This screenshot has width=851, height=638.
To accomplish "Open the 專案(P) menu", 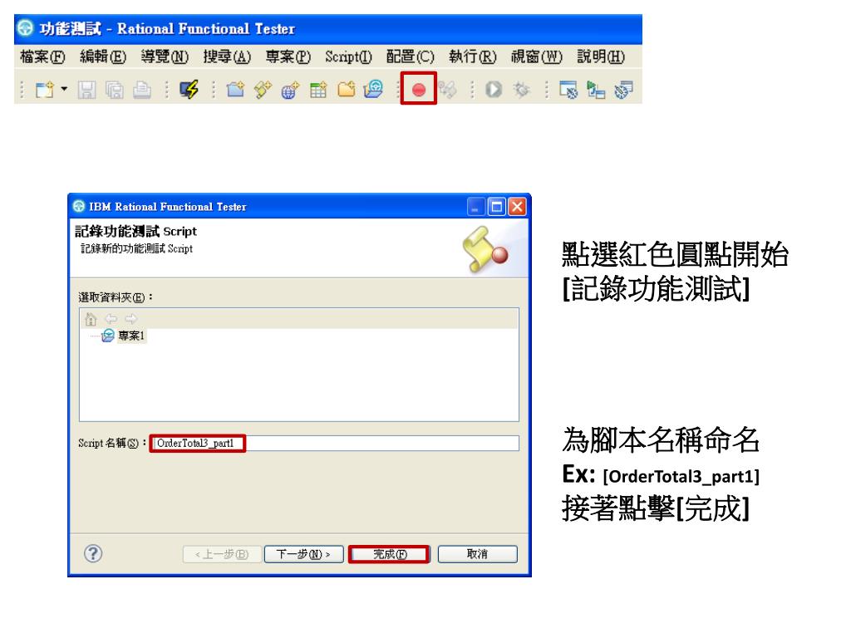I will point(288,56).
